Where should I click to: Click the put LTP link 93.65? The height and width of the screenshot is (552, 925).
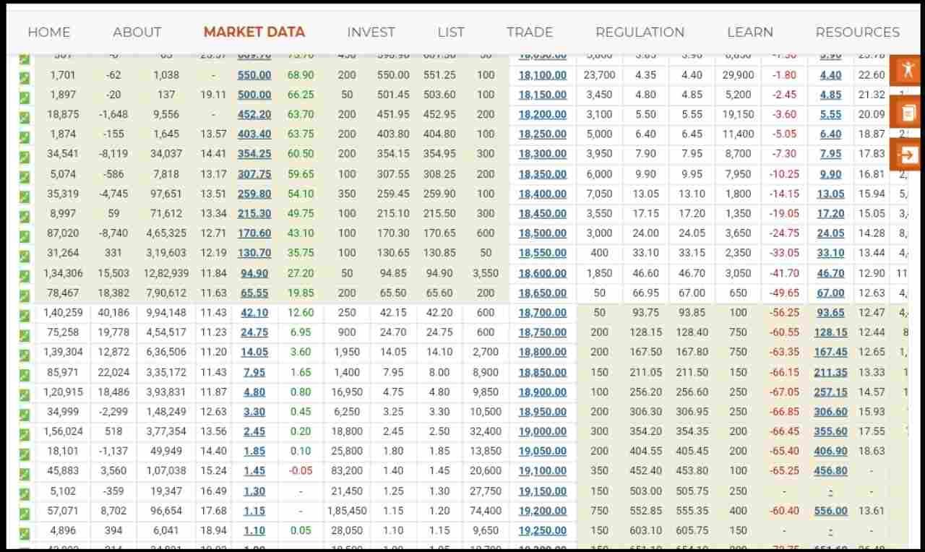coord(831,313)
